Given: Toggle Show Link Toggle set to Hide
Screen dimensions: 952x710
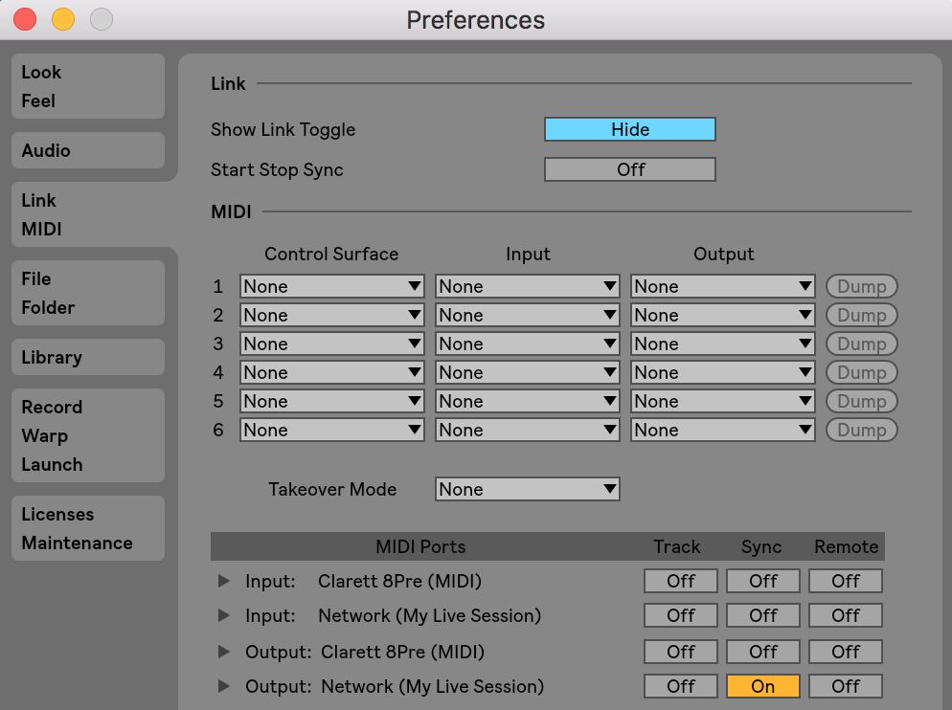Looking at the screenshot, I should (629, 129).
